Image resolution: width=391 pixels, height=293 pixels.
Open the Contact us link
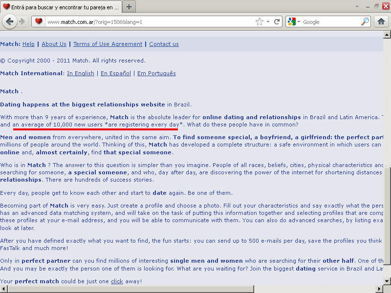click(x=164, y=44)
